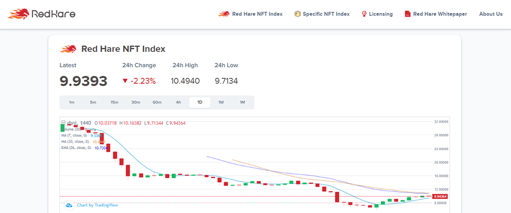Click the red ribbon icon beside Licensing
This screenshot has height=213, width=511.
pos(364,14)
